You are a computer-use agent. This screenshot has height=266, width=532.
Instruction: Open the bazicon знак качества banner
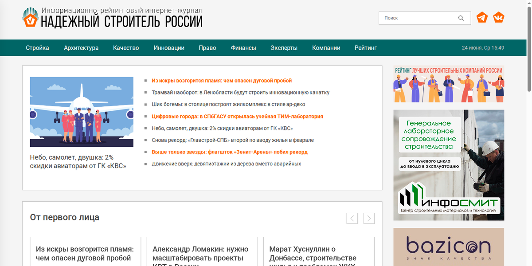(449, 247)
